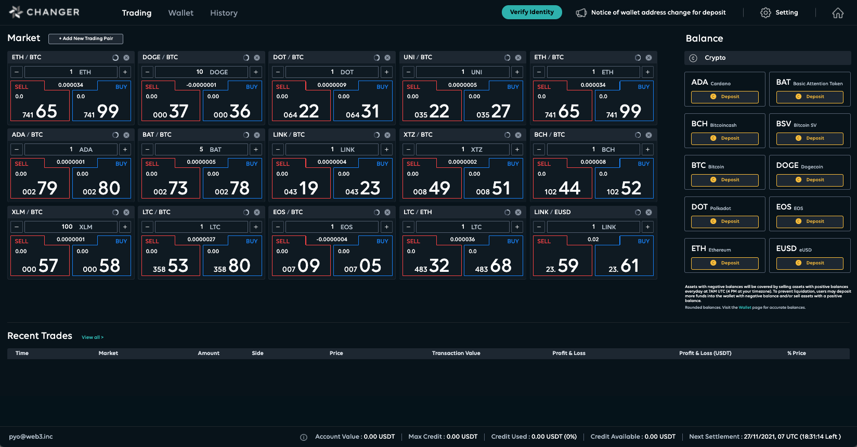
Task: Increase ADA quantity with plus button
Action: [x=125, y=150]
